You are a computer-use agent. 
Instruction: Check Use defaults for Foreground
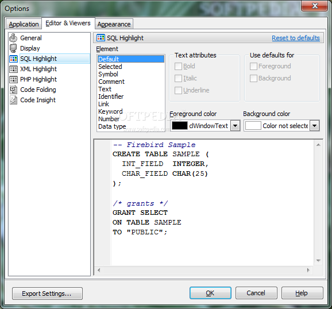[x=253, y=66]
